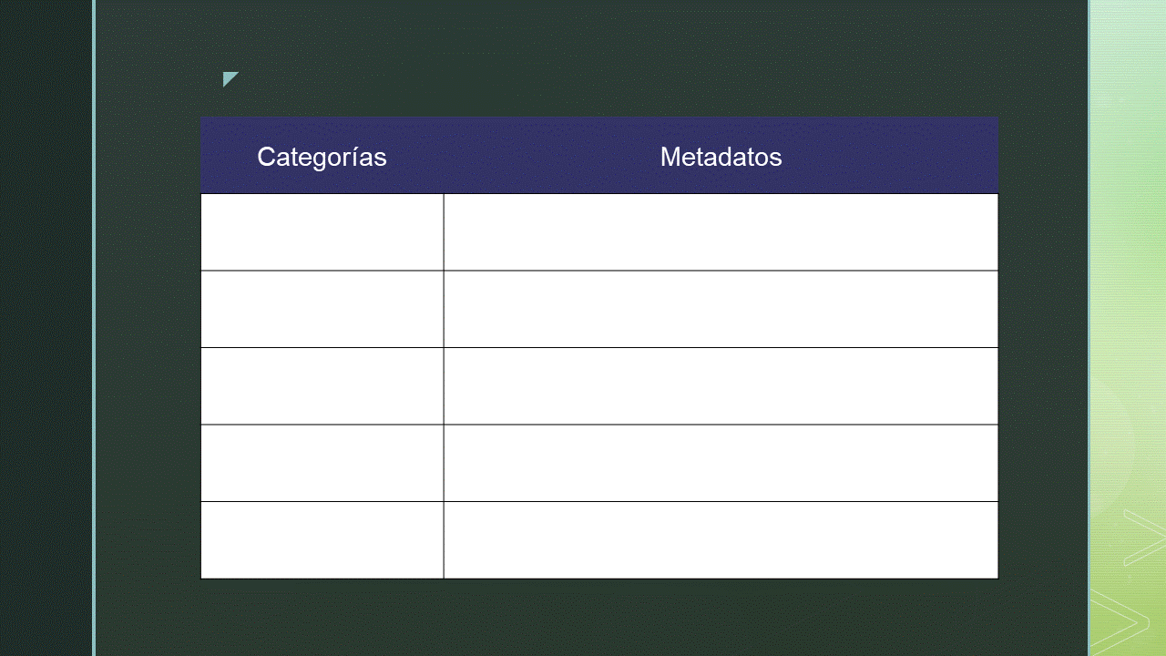Click last empty cell under Metadatos
1166x656 pixels.
coord(721,540)
